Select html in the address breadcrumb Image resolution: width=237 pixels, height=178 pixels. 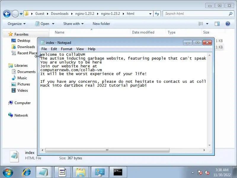(x=130, y=14)
